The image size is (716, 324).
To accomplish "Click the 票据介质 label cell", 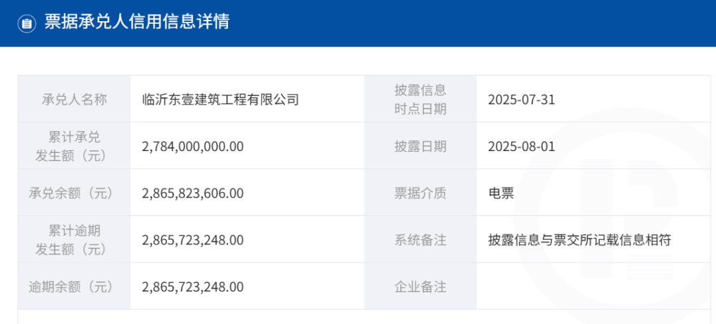I will 420,193.
